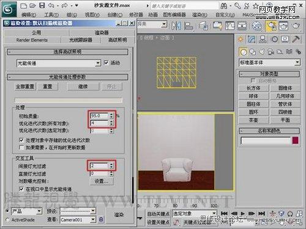Click the Save disk icon

click(x=42, y=5)
